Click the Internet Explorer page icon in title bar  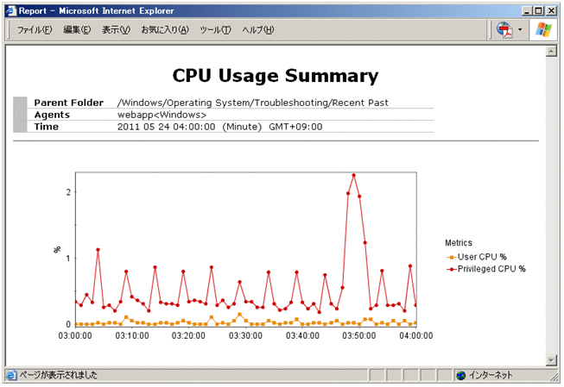pyautogui.click(x=11, y=10)
